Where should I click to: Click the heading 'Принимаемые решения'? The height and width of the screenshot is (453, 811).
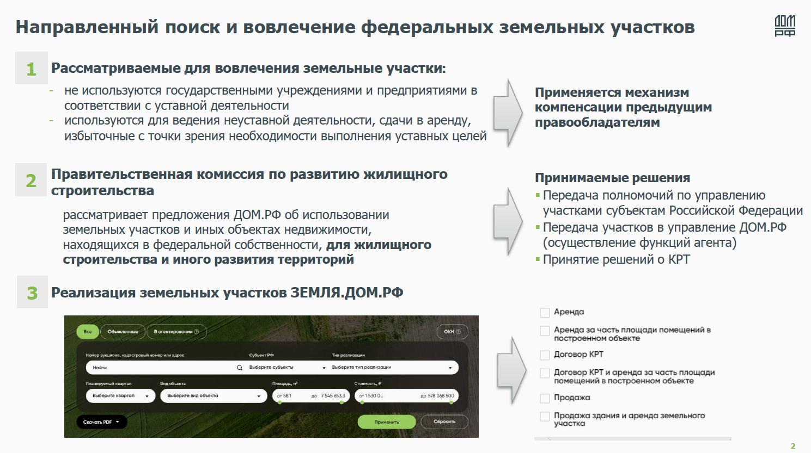[x=612, y=178]
